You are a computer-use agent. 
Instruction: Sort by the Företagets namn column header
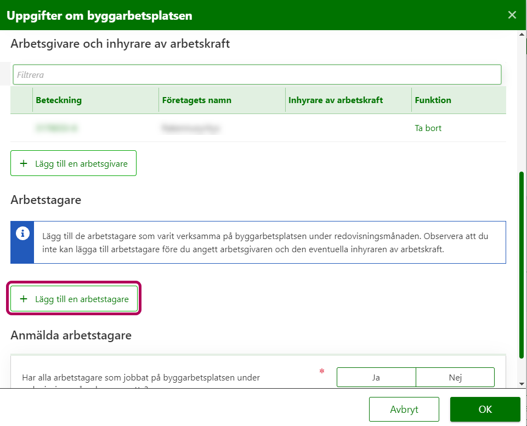coord(196,100)
